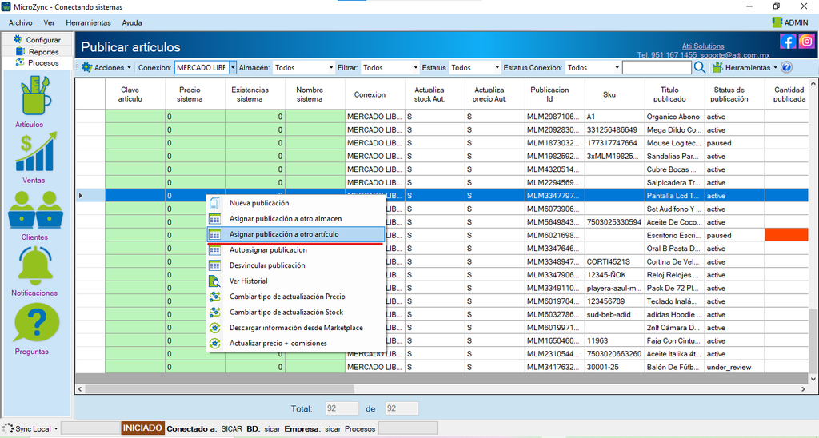Open the Notificaciones bell icon
This screenshot has width=819, height=438.
pos(35,266)
